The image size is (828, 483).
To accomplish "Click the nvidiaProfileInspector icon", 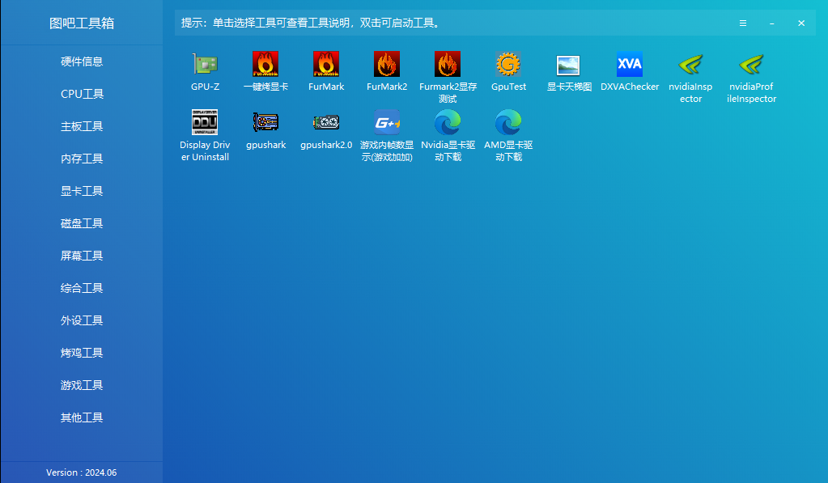I will [751, 65].
